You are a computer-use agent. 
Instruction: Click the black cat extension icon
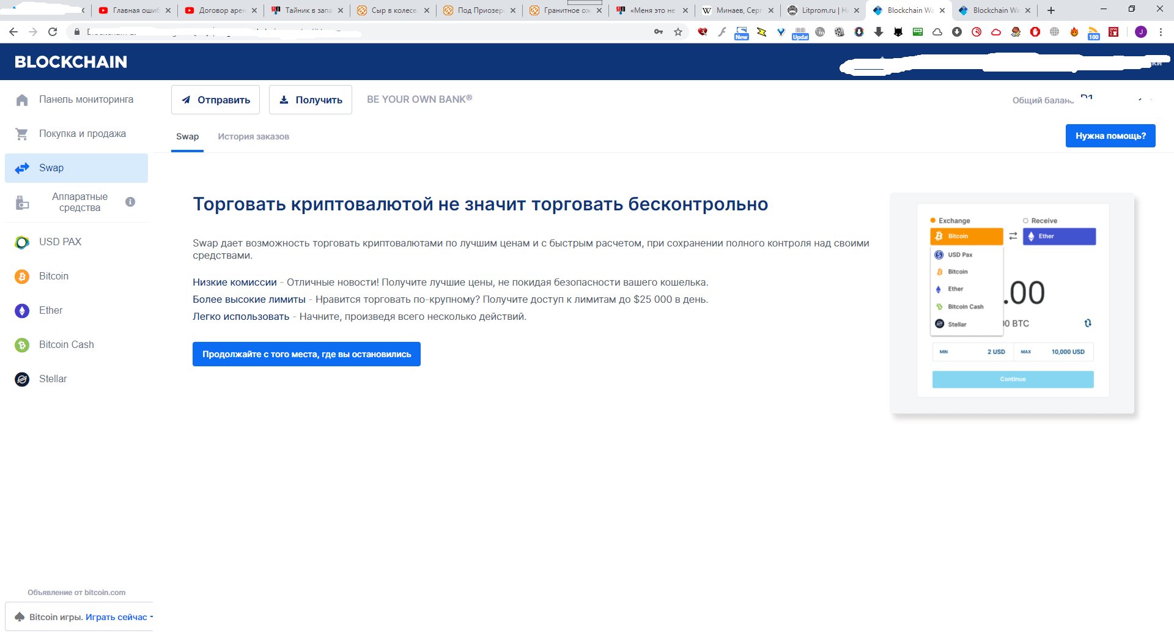coord(898,32)
